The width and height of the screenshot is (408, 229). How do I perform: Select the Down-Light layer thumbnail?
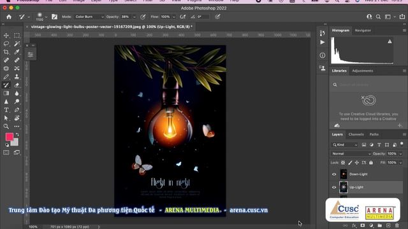(344, 174)
